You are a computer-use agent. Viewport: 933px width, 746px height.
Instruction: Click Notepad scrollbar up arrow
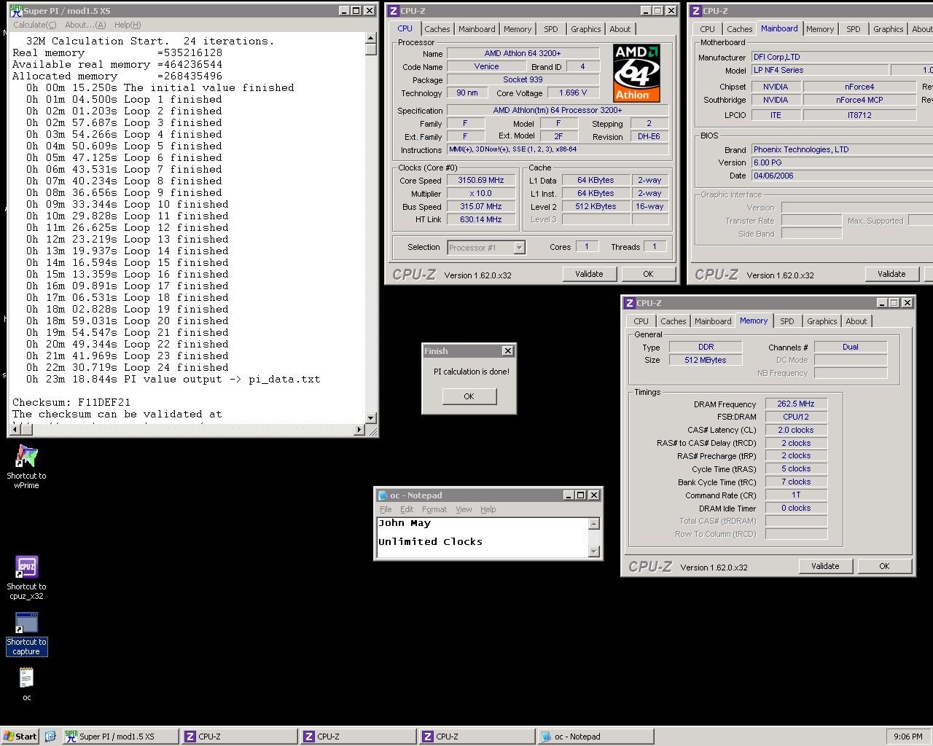pos(594,524)
